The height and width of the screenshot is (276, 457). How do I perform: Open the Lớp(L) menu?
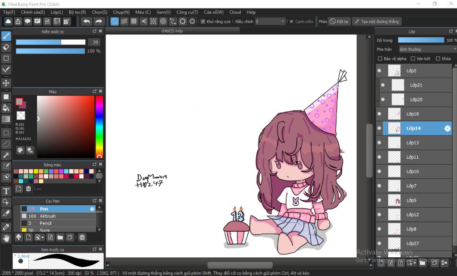tap(57, 12)
